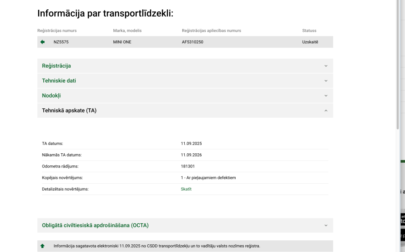Expand the OCTA section chevron
Image resolution: width=405 pixels, height=252 pixels.
326,225
